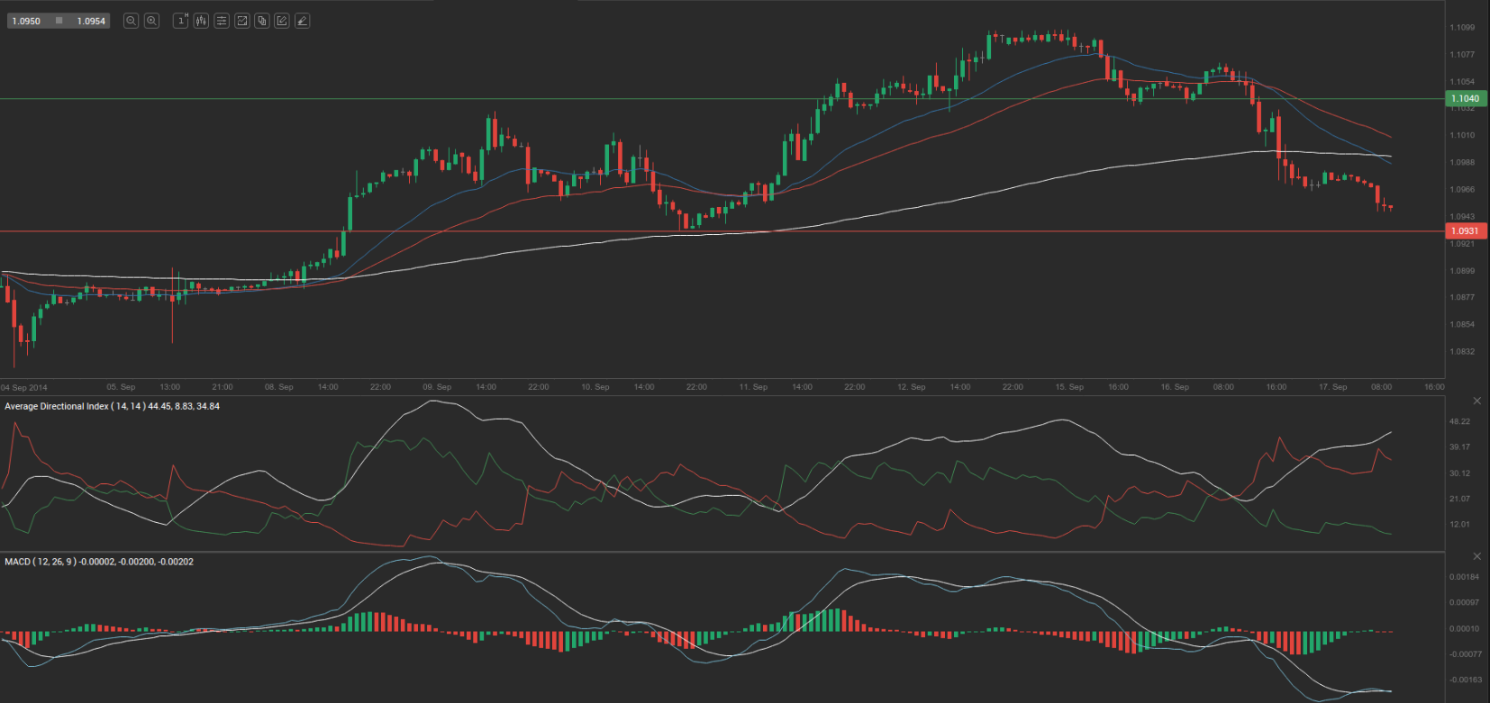Image resolution: width=1490 pixels, height=703 pixels.
Task: Click the 1.0954 ask price button
Action: [90, 21]
